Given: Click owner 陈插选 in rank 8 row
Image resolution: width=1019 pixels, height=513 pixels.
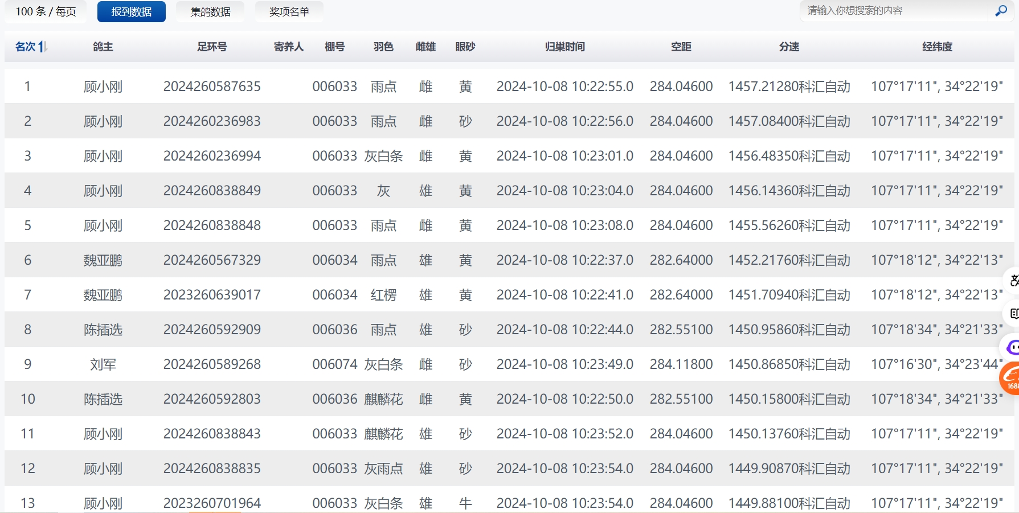Looking at the screenshot, I should 103,330.
